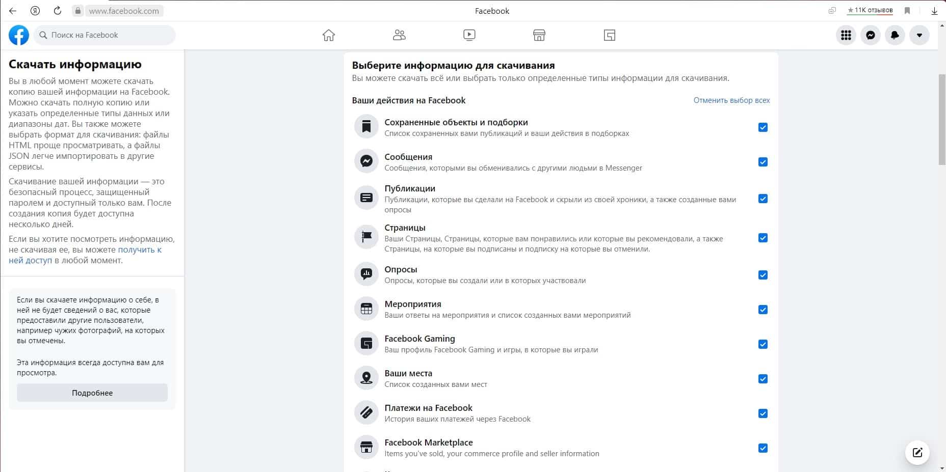Click the www.facebook.com address bar
946x472 pixels.
point(124,11)
